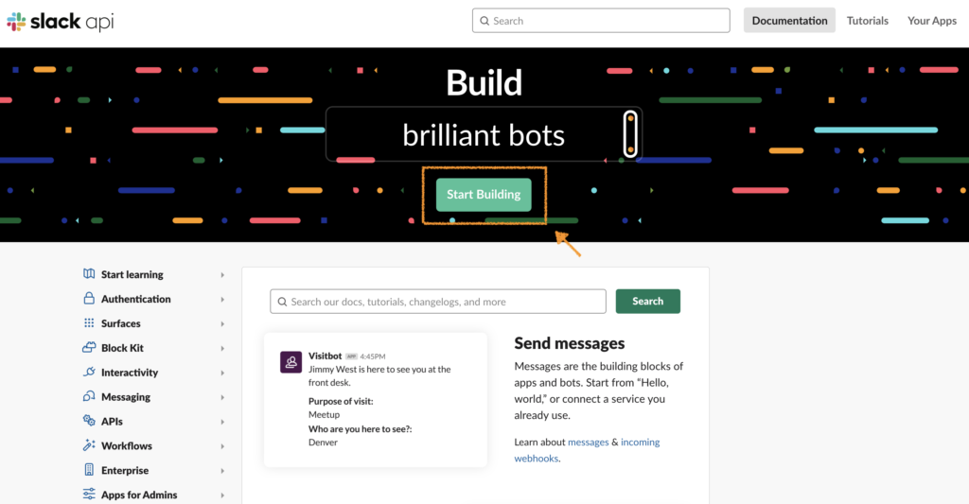Click the Visitbot sender name

click(x=326, y=356)
